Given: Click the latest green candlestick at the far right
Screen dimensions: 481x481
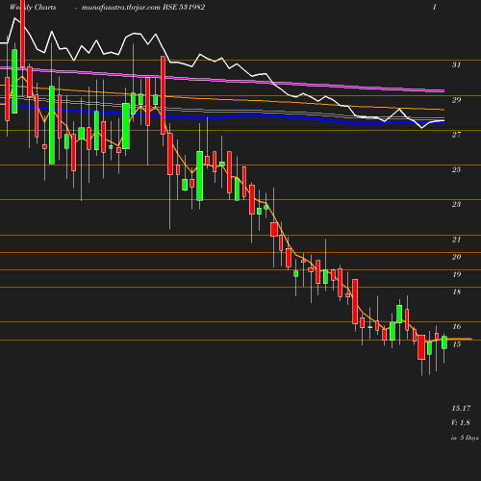Looking at the screenshot, I should pyautogui.click(x=444, y=342).
